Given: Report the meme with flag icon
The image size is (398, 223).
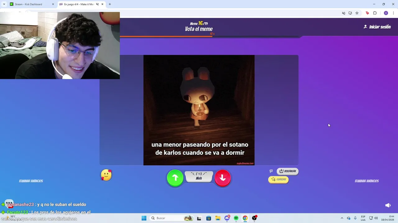Looking at the screenshot, I should pos(271,171).
